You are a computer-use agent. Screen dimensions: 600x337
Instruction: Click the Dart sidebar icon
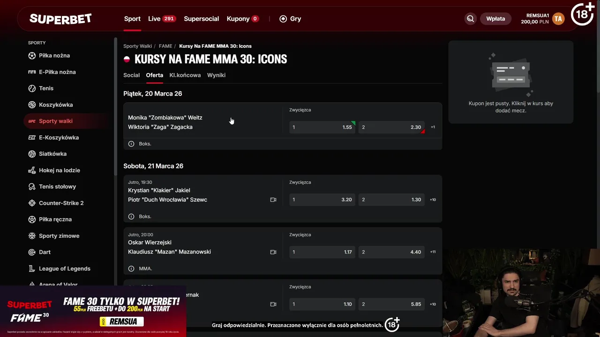coord(32,252)
